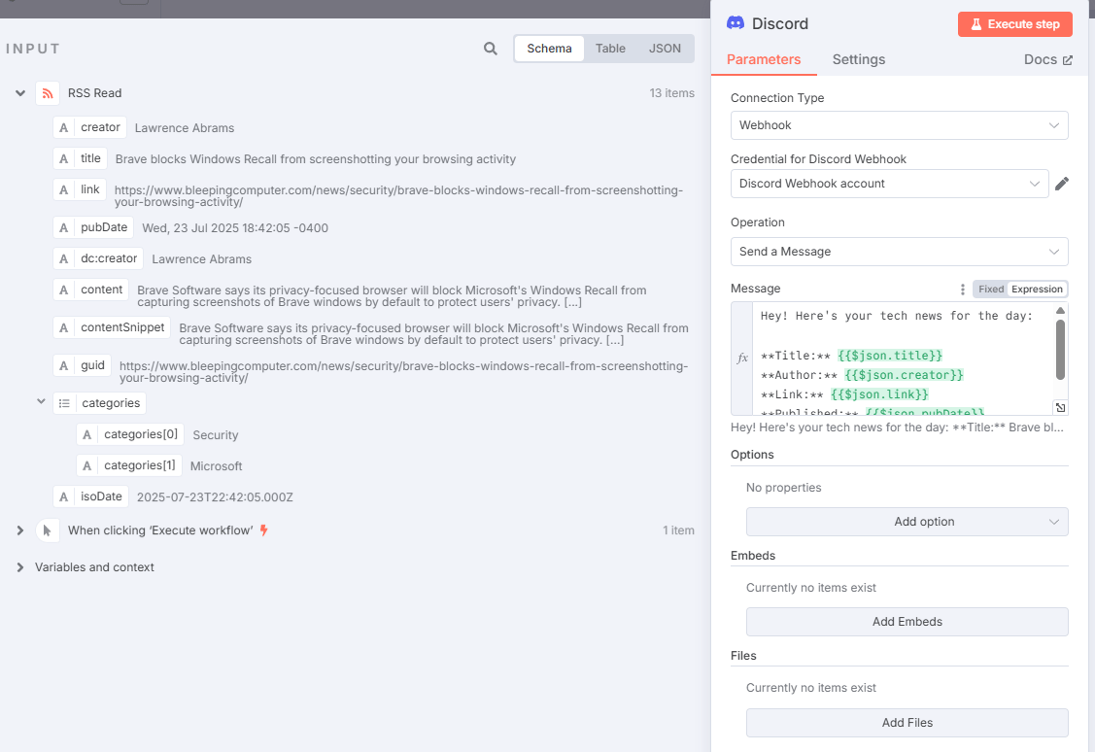Open Connection Type dropdown showing Webhook

899,125
